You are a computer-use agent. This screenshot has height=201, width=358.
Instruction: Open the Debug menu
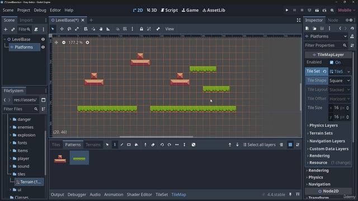point(40,10)
